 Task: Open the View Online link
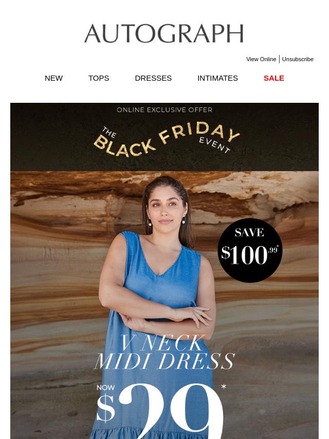click(x=261, y=59)
